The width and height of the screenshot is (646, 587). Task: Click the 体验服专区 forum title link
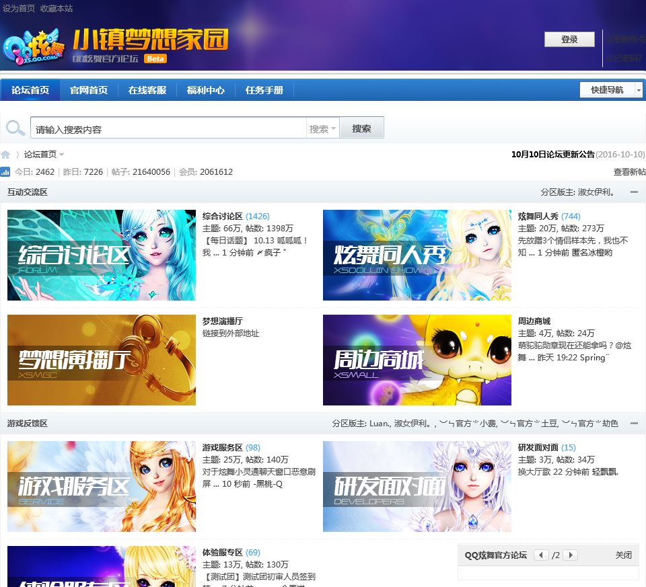click(222, 553)
